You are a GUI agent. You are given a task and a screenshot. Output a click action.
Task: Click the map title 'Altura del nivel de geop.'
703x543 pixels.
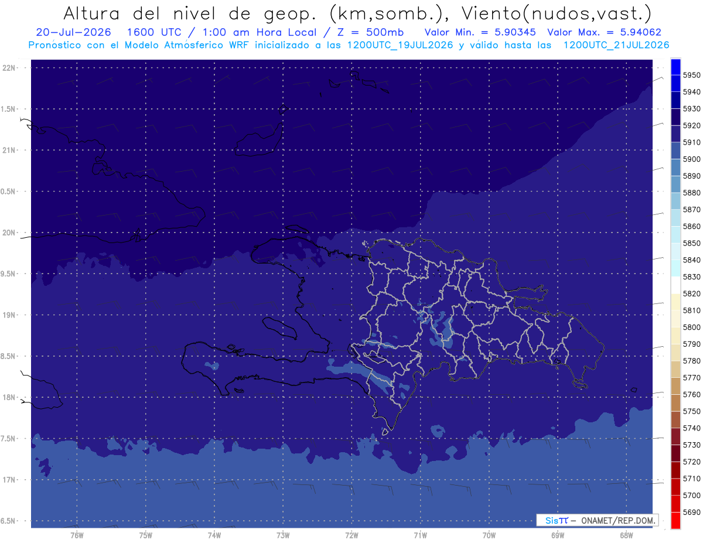189,12
